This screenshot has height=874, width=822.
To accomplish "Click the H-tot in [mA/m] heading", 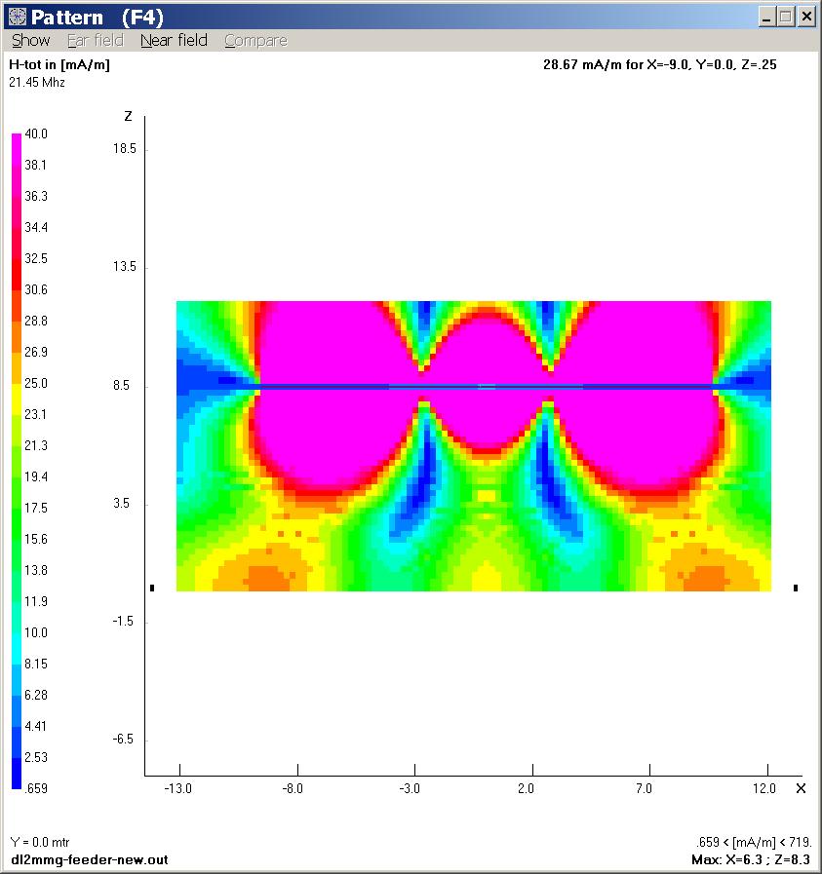I will [59, 64].
